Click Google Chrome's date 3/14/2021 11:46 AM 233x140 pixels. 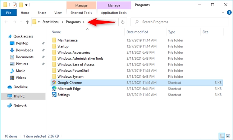(x=141, y=83)
